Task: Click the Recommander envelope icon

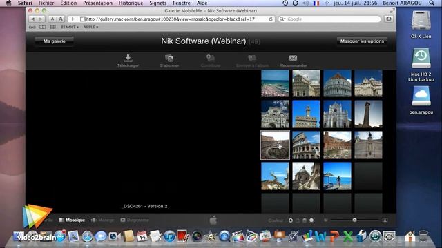Action: [293, 58]
